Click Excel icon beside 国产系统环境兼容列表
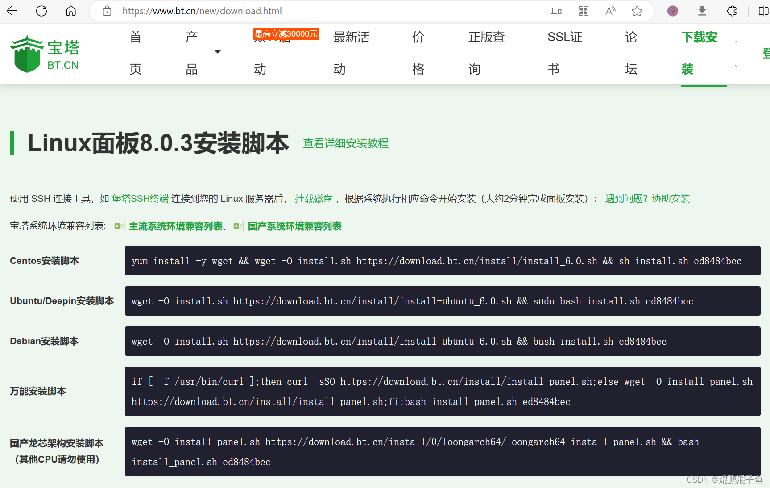The height and width of the screenshot is (488, 770). coord(239,226)
